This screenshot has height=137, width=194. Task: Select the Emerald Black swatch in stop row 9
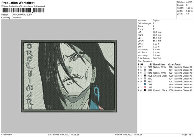[145, 90]
